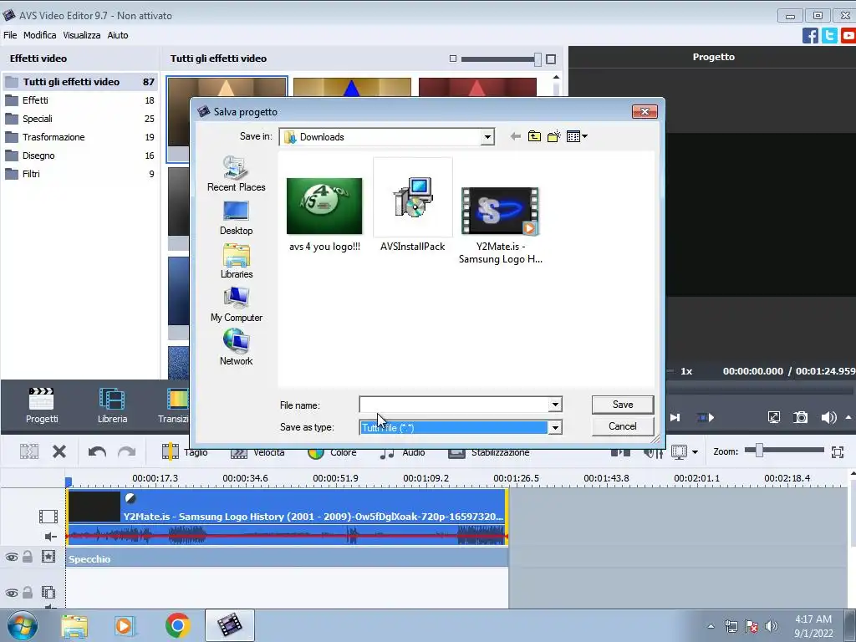Expand the File name dropdown arrow
Screen dimensions: 856x642
[x=555, y=405]
